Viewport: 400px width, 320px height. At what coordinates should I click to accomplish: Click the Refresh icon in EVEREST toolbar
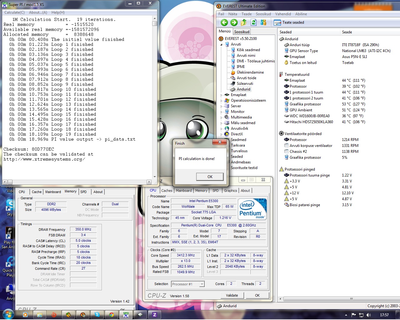253,22
